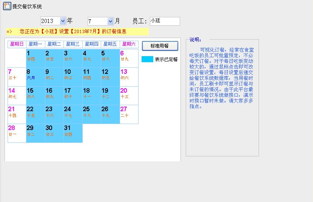Viewport: 313px width, 202px height.
Task: Toggle meal order for day 26
Action: click(x=110, y=115)
